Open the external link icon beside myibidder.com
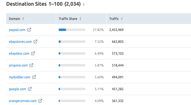This screenshot has width=191, height=105. coord(34,77)
